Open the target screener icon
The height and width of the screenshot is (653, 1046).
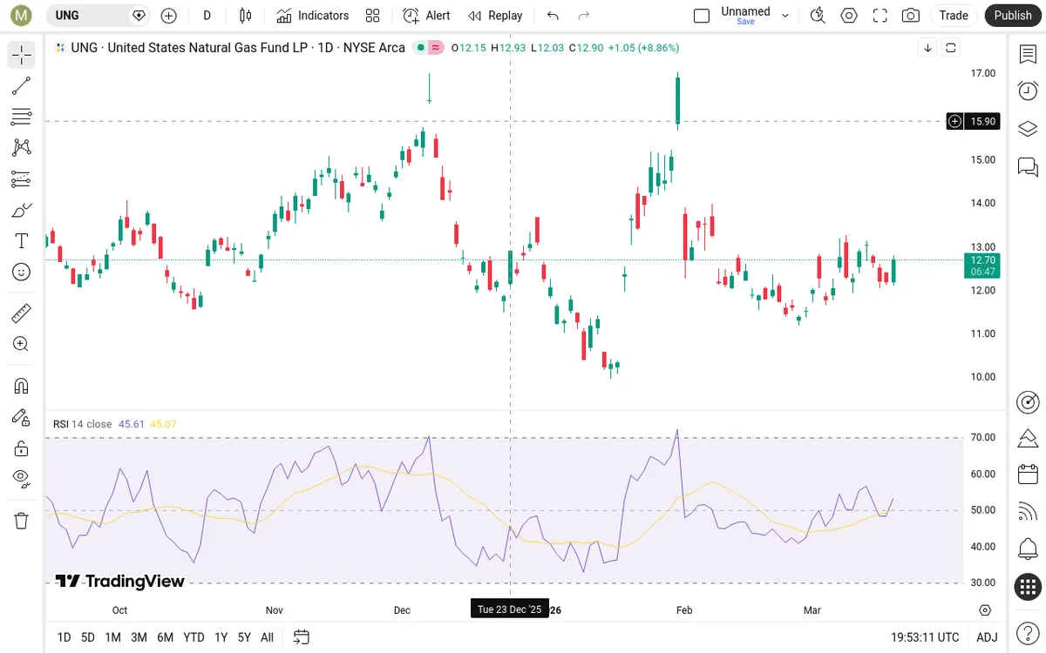(x=1028, y=401)
